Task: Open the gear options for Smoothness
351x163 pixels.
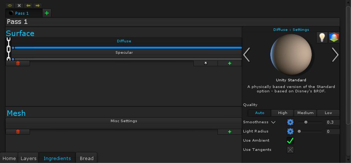Action: tap(290, 122)
